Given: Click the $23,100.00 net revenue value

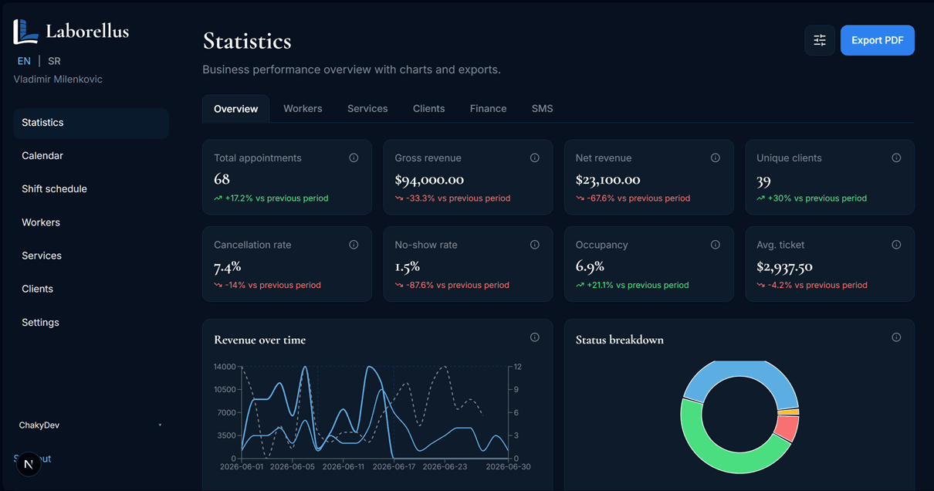Looking at the screenshot, I should pos(608,180).
